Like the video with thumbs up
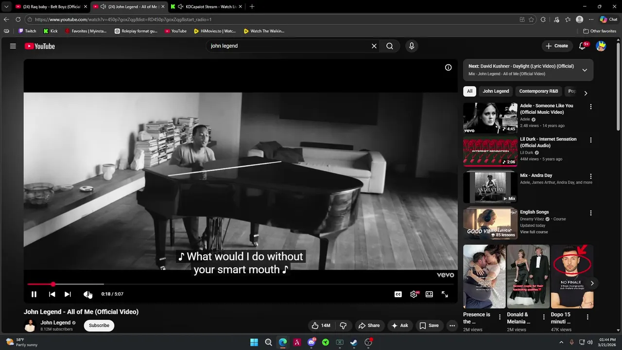The width and height of the screenshot is (622, 350). (321, 326)
